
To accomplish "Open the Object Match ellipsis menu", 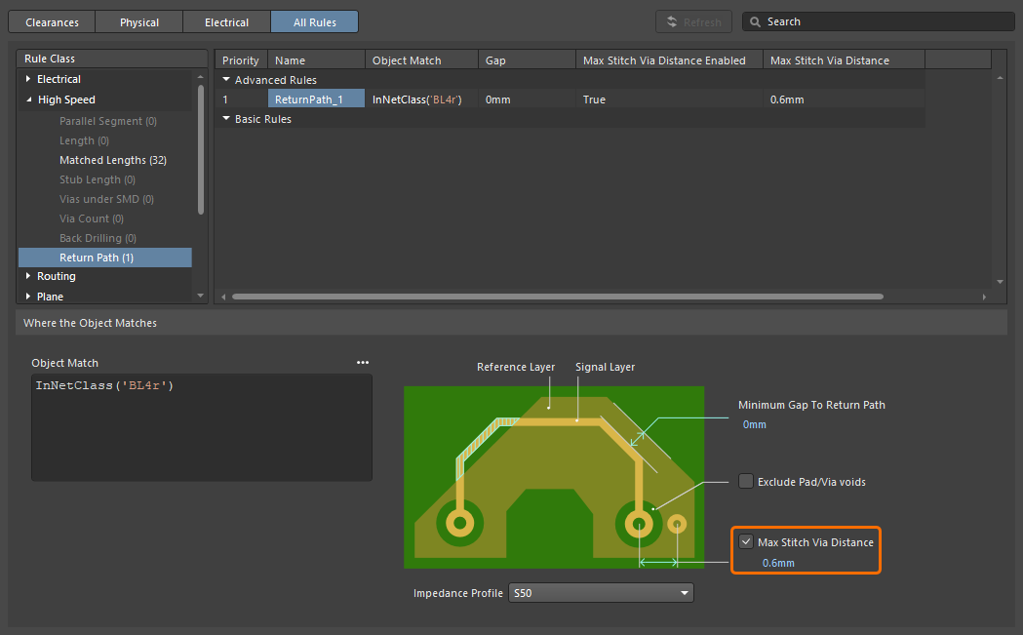I will pos(363,363).
